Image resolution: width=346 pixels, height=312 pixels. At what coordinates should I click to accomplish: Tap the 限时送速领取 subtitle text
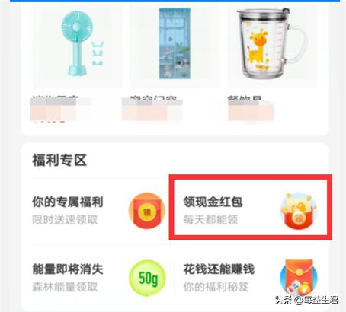click(65, 220)
